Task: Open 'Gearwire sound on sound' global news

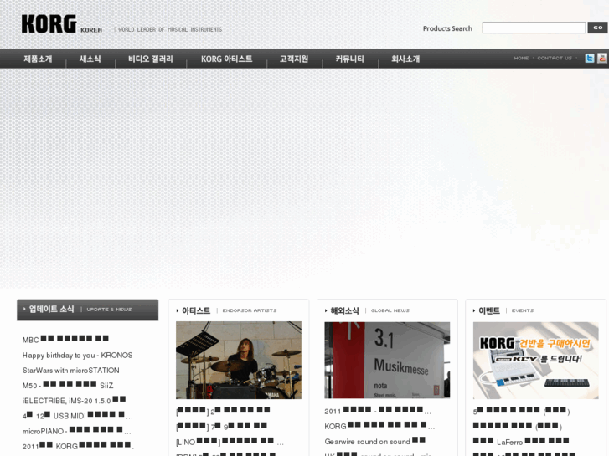Action: 374,442
